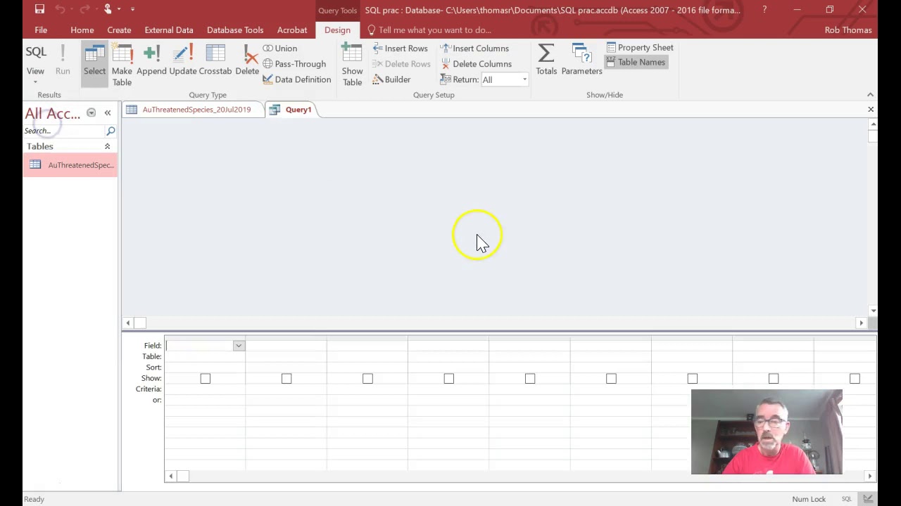Open the Field dropdown in first column
This screenshot has height=506, width=901.
tap(239, 346)
